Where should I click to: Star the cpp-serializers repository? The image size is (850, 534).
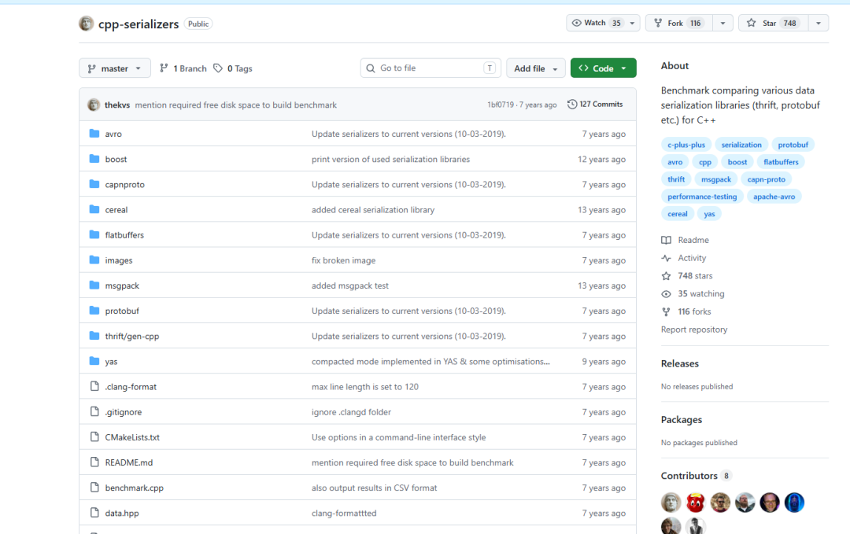point(774,23)
